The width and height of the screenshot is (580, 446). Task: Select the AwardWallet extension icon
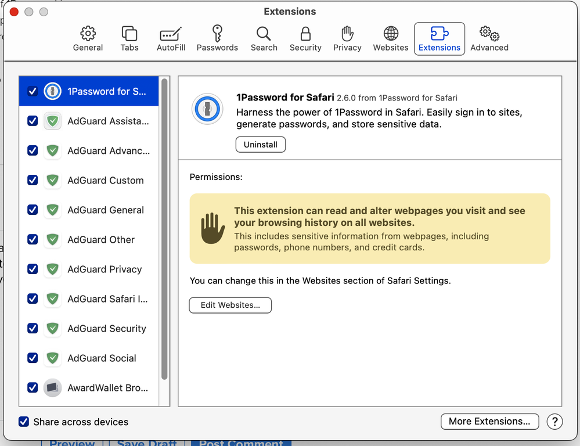coord(53,387)
